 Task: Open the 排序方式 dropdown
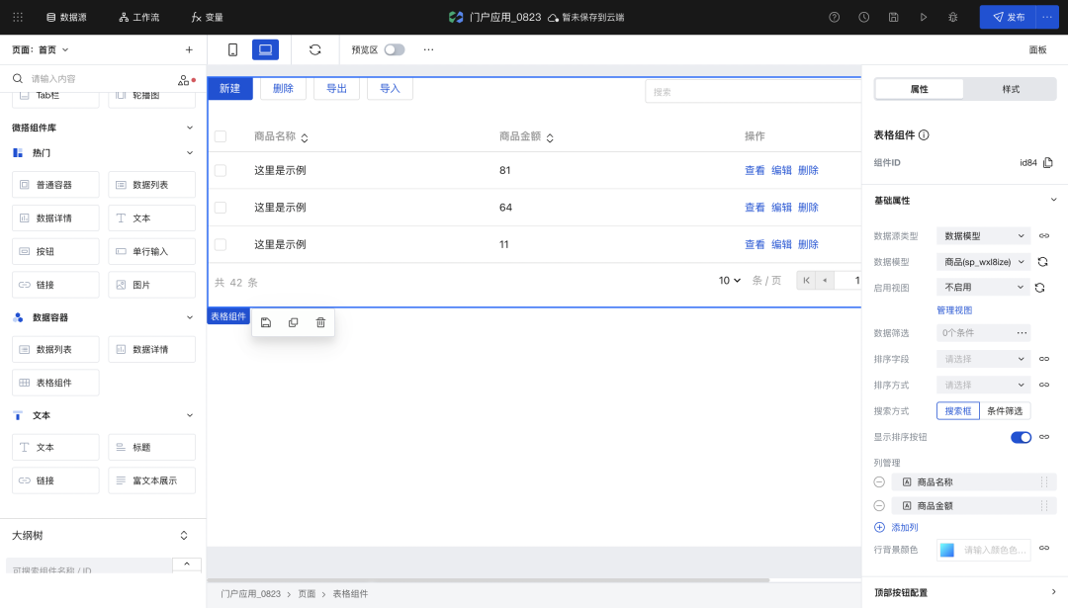984,385
